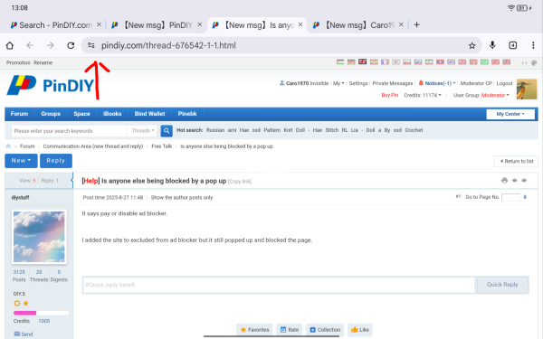Click the Promotion link in top bar
Image resolution: width=543 pixels, height=339 pixels.
pos(18,62)
